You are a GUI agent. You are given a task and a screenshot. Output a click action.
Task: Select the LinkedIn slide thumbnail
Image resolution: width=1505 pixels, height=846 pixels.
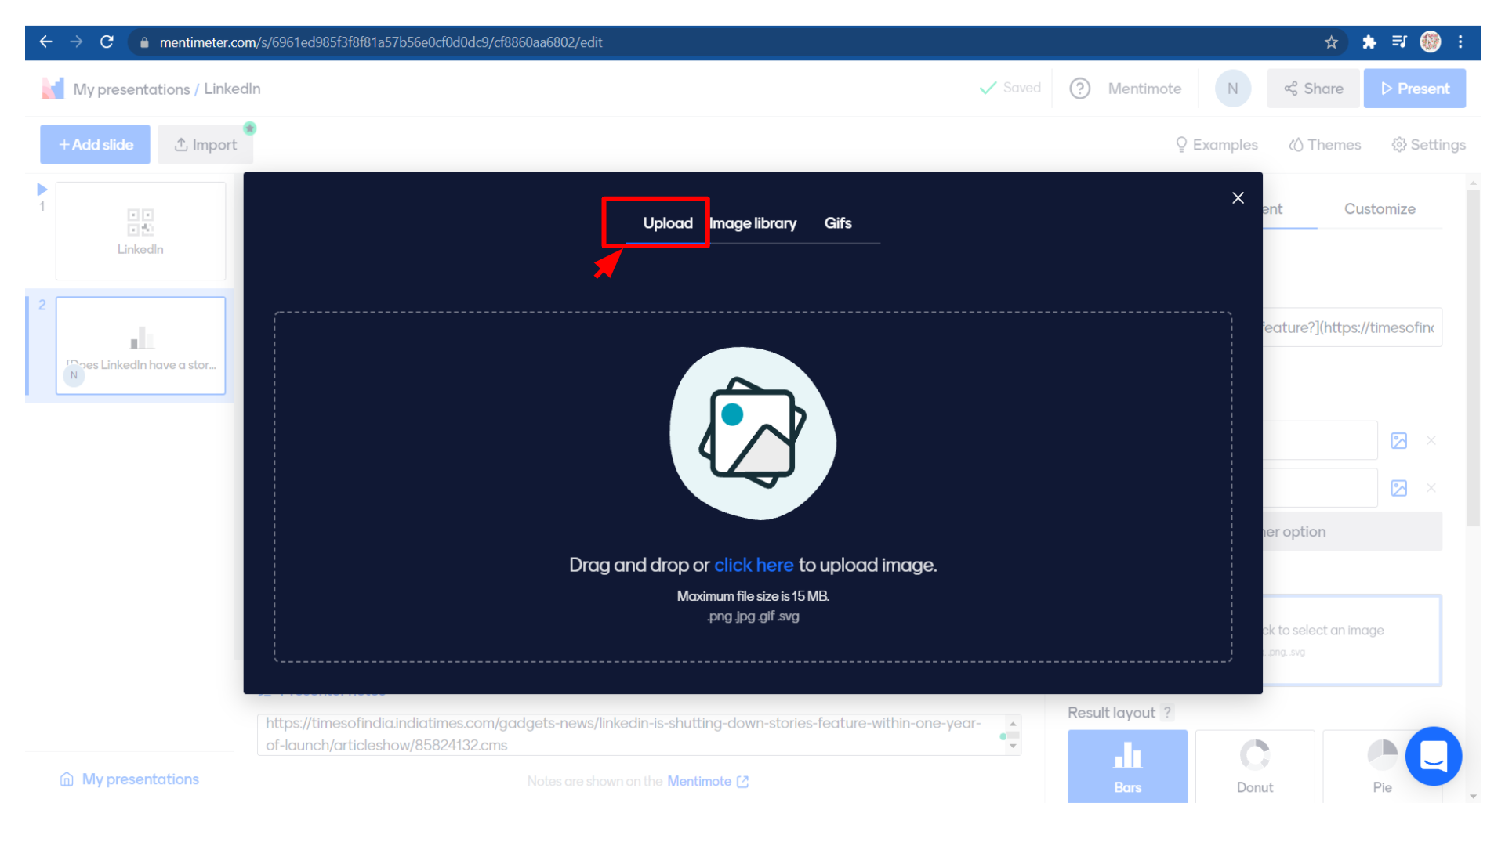click(x=140, y=231)
